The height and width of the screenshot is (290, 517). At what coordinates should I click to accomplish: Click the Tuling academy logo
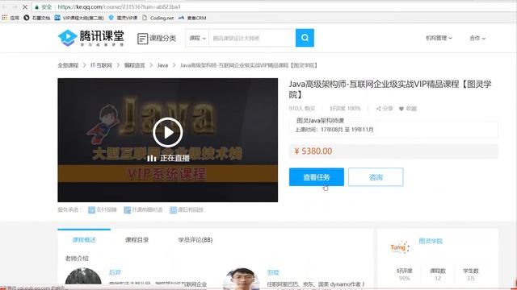click(x=400, y=247)
